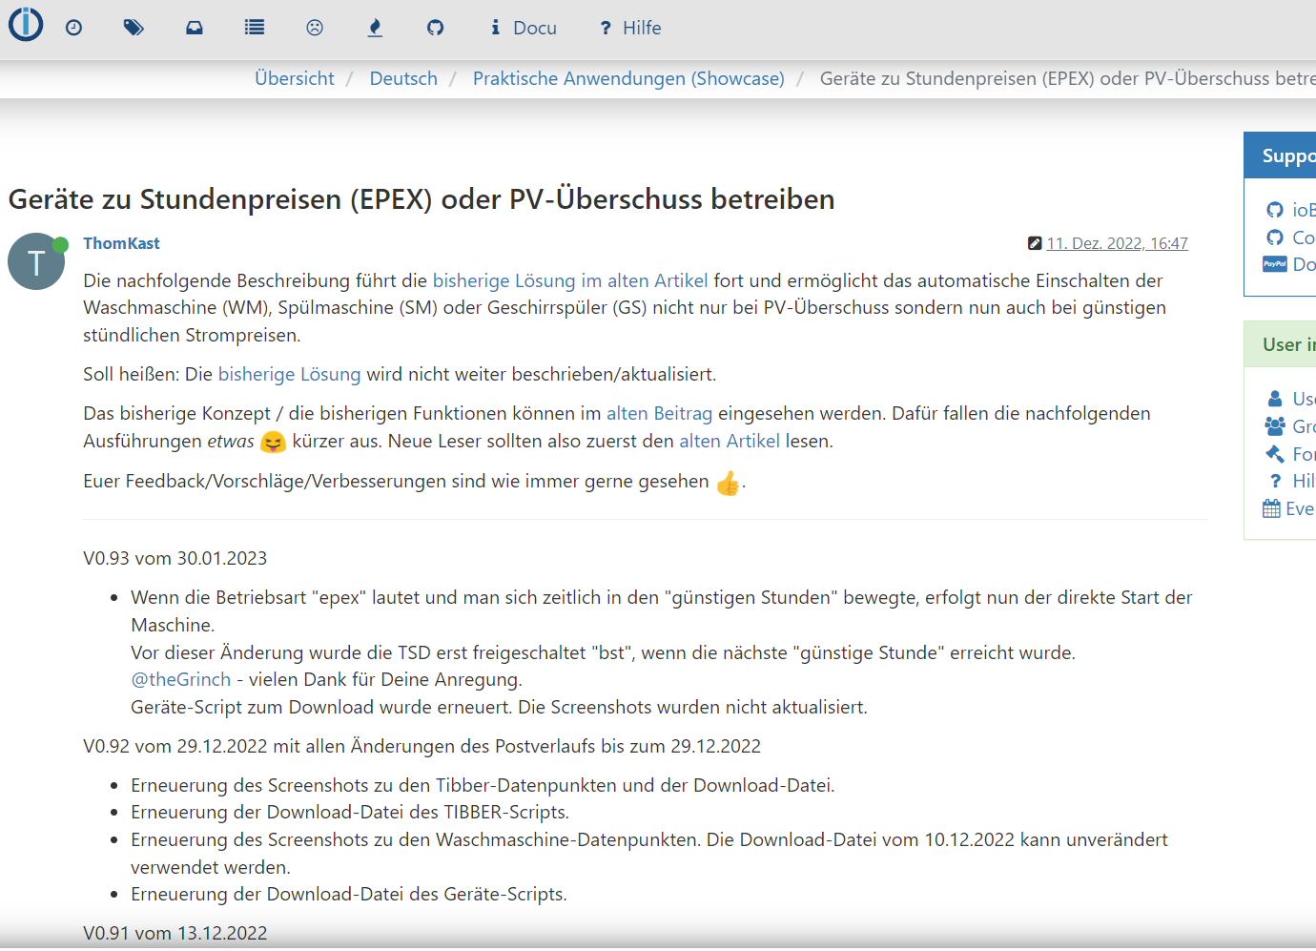
Task: Open the @theGrinch user mention
Action: click(x=181, y=679)
